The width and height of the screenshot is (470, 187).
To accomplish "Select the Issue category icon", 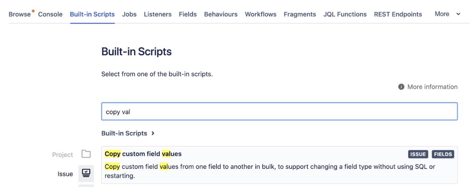I will pyautogui.click(x=86, y=173).
